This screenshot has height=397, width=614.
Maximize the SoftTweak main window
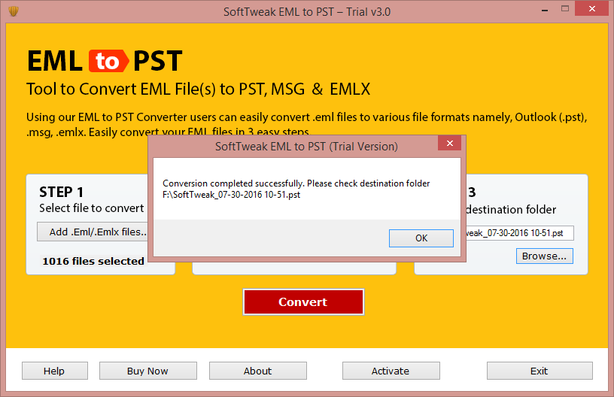point(564,8)
